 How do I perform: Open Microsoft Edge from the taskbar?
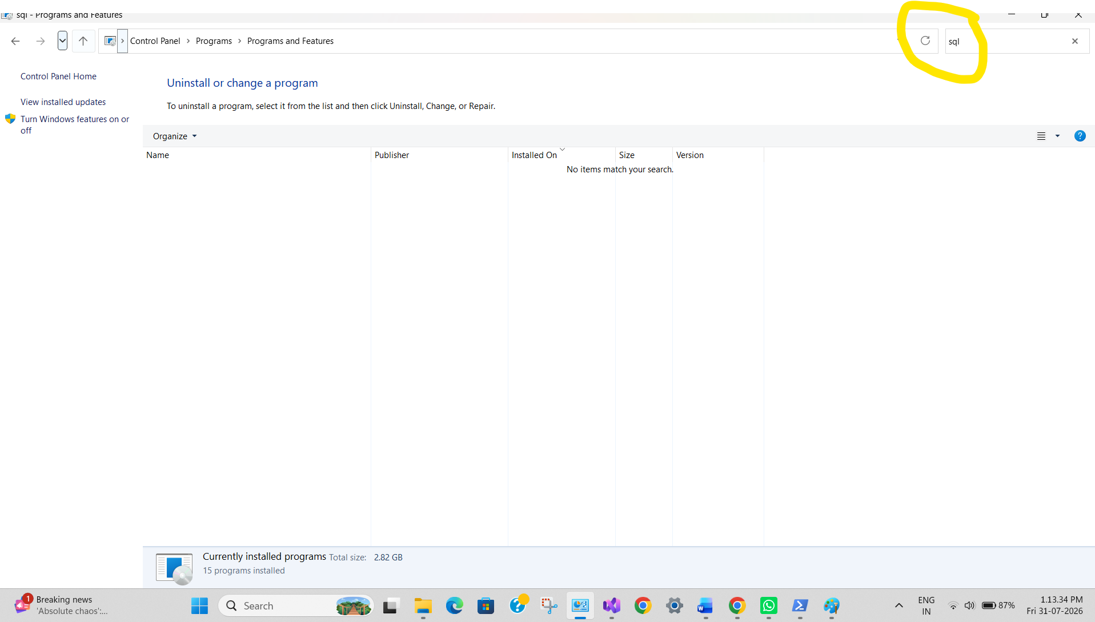(455, 605)
